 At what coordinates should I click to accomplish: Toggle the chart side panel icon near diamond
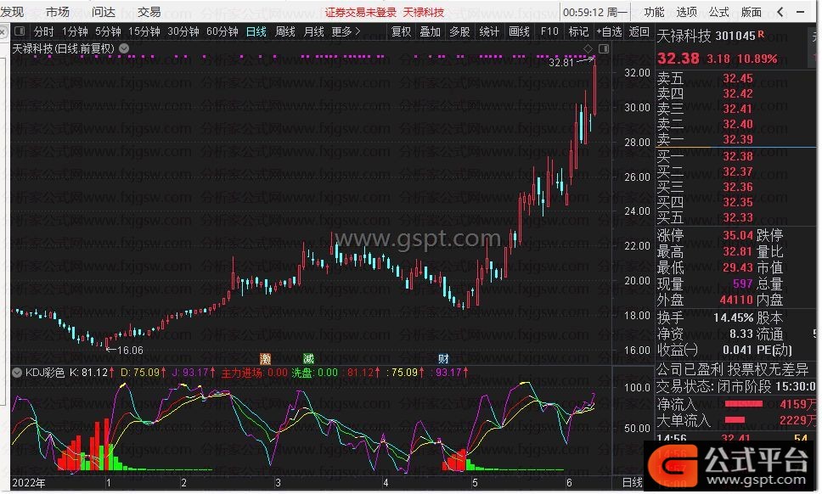pos(604,48)
